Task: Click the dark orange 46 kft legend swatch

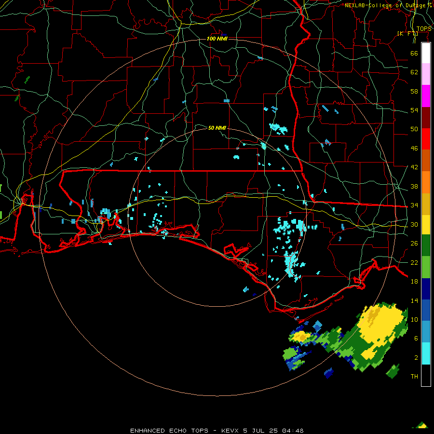Action: 426,160
